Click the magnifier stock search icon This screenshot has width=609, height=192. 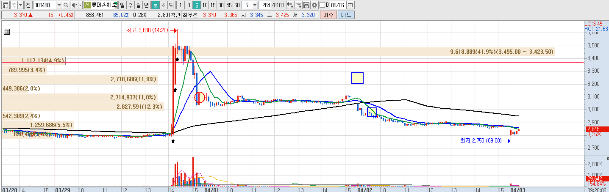coord(66,5)
